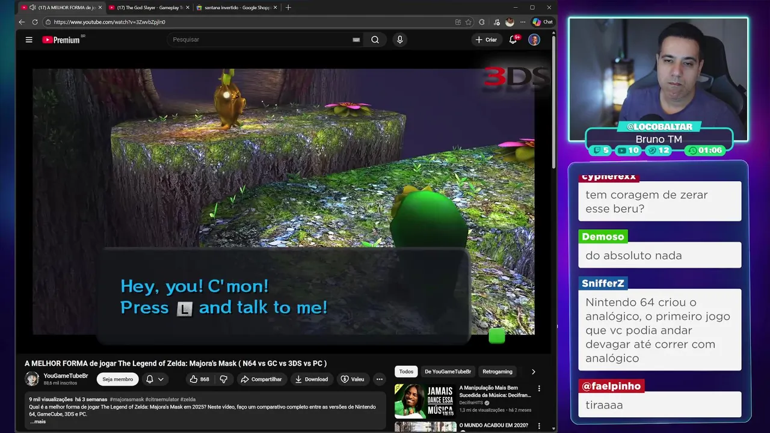Viewport: 770px width, 433px height.
Task: Click the YouTube search magnifier button
Action: coord(375,40)
